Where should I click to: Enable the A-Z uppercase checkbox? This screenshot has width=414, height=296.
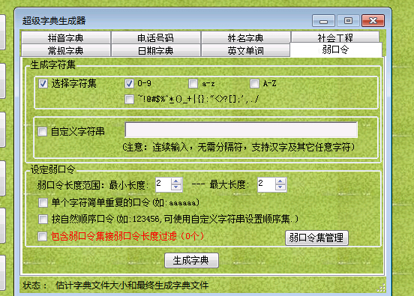click(254, 84)
